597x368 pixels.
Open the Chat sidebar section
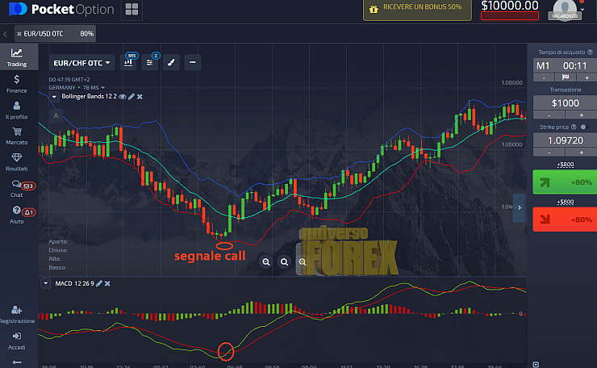(16, 189)
